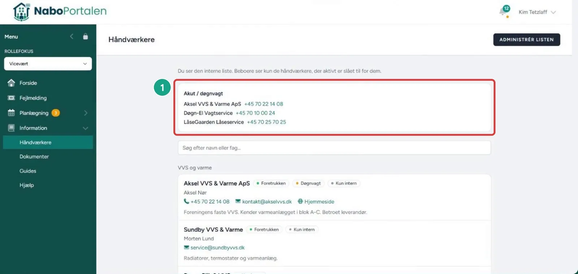Click the contact name Aksel Nør
Image resolution: width=578 pixels, height=274 pixels.
195,193
